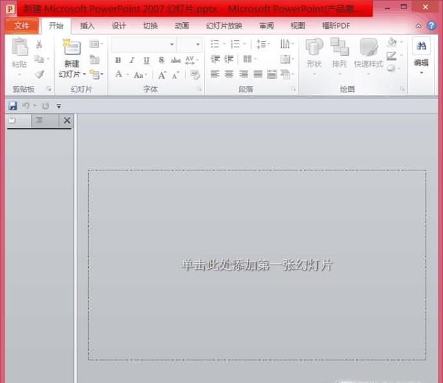Toggle Italic text formatting
This screenshot has width=443, height=383.
click(132, 60)
